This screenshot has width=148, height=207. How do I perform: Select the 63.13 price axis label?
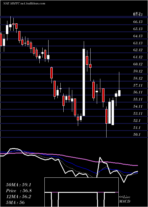(138, 43)
